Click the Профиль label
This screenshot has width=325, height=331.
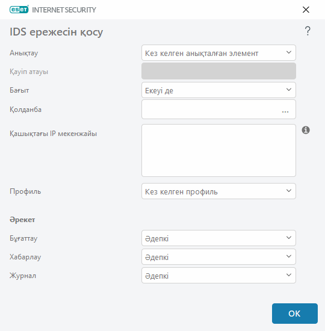point(25,191)
